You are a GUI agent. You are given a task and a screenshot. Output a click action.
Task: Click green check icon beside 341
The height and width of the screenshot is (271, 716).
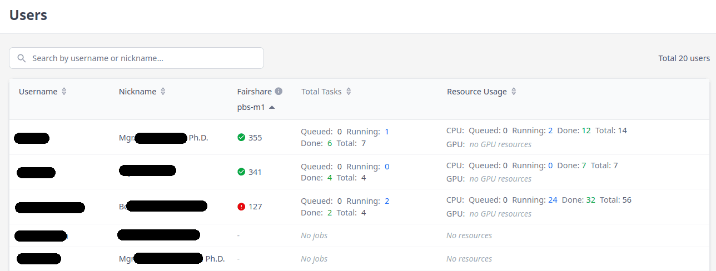coord(241,172)
